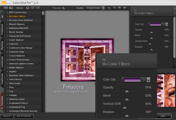Select the Contrast Color Range filter
This screenshot has width=176, height=120.
point(21,48)
